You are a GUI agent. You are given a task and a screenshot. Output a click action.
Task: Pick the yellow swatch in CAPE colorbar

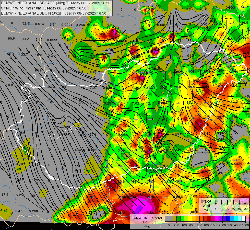pos(190,219)
